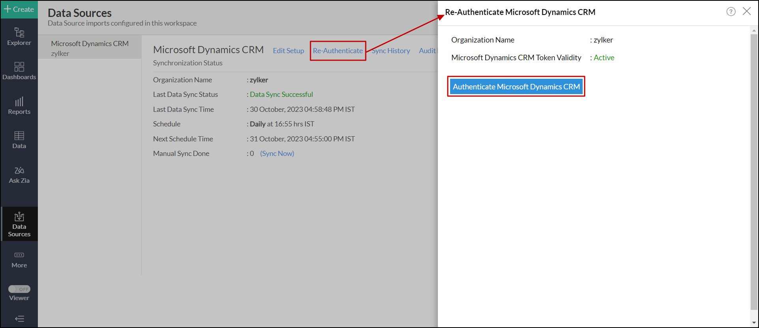
Task: Click the '31 October, 2023 04:55:00 PM IST' value
Action: 302,139
